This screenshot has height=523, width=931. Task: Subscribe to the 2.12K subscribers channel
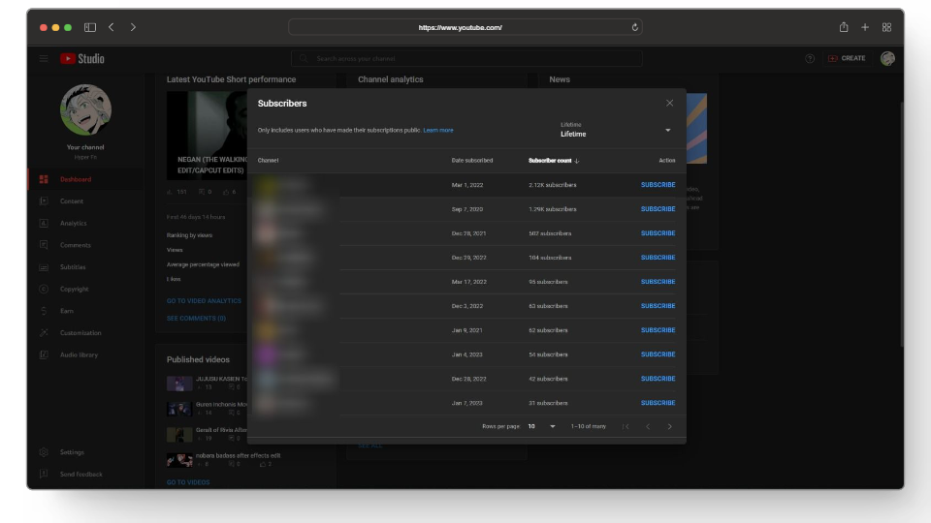click(658, 185)
